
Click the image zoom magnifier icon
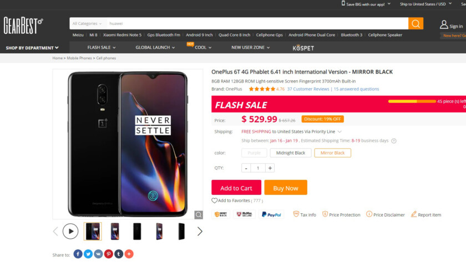[x=199, y=214]
